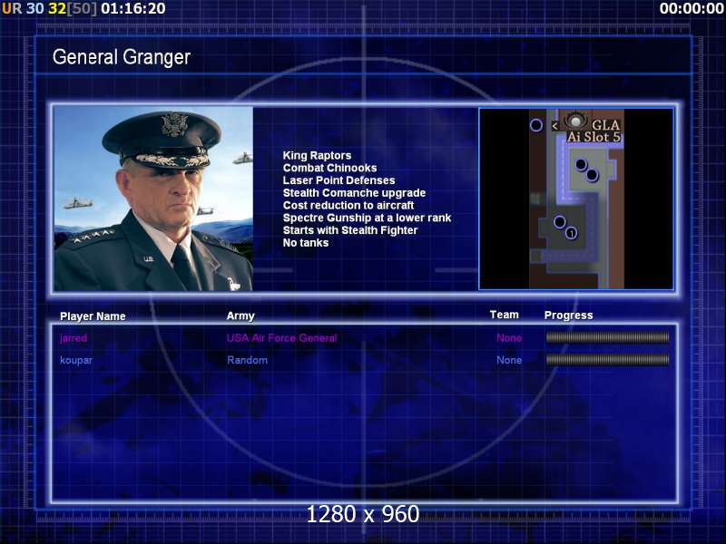
Task: Select the unnumbered circle touching marker 1
Action: (x=559, y=222)
